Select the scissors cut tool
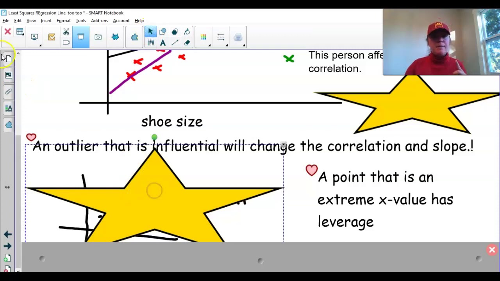This screenshot has width=500, height=281. 66,32
